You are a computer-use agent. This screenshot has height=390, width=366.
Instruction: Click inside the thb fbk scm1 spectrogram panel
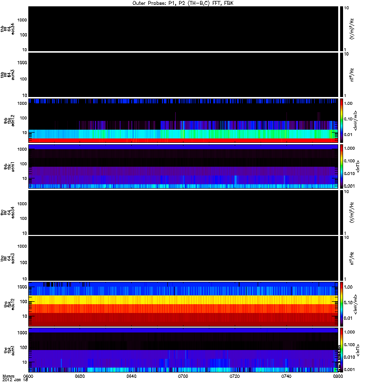[x=183, y=166]
